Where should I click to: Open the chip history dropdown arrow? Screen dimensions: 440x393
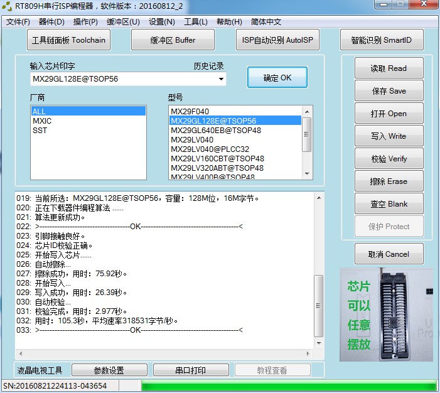tap(221, 79)
